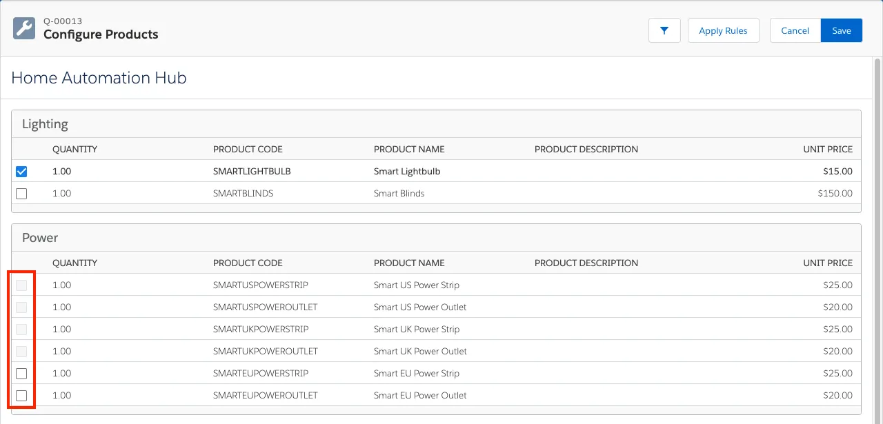The width and height of the screenshot is (883, 424).
Task: Click the Smart EU Power Strip name
Action: click(x=416, y=373)
